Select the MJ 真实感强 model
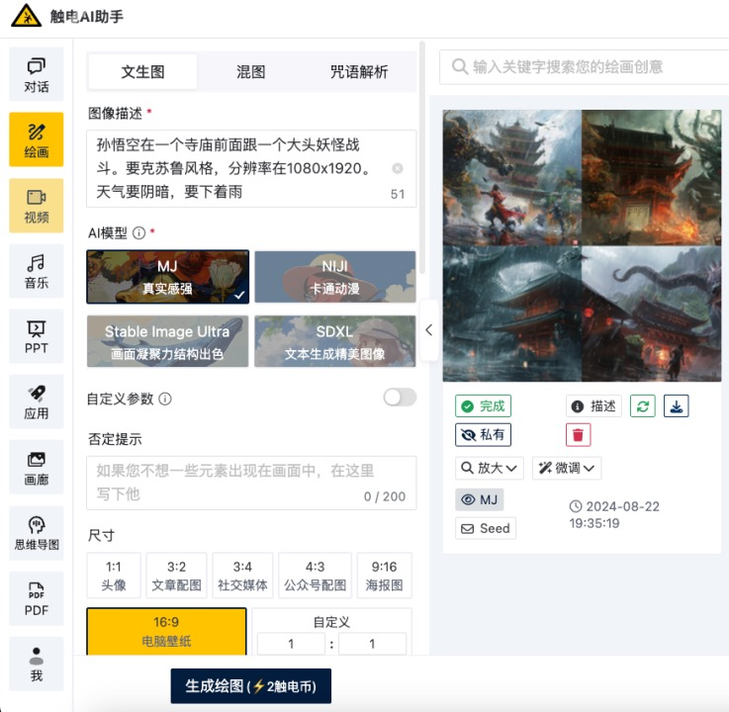Image resolution: width=729 pixels, height=712 pixels. click(167, 277)
